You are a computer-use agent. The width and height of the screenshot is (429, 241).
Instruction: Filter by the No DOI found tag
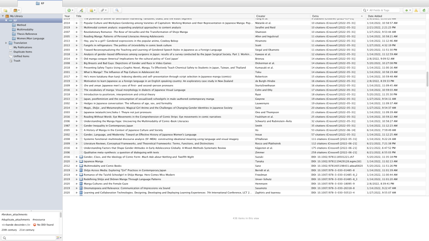[x=43, y=225]
